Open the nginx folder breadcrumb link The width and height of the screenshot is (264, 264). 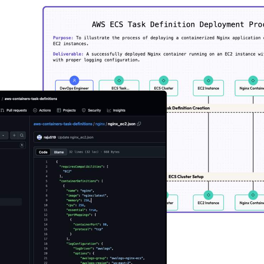click(x=100, y=124)
